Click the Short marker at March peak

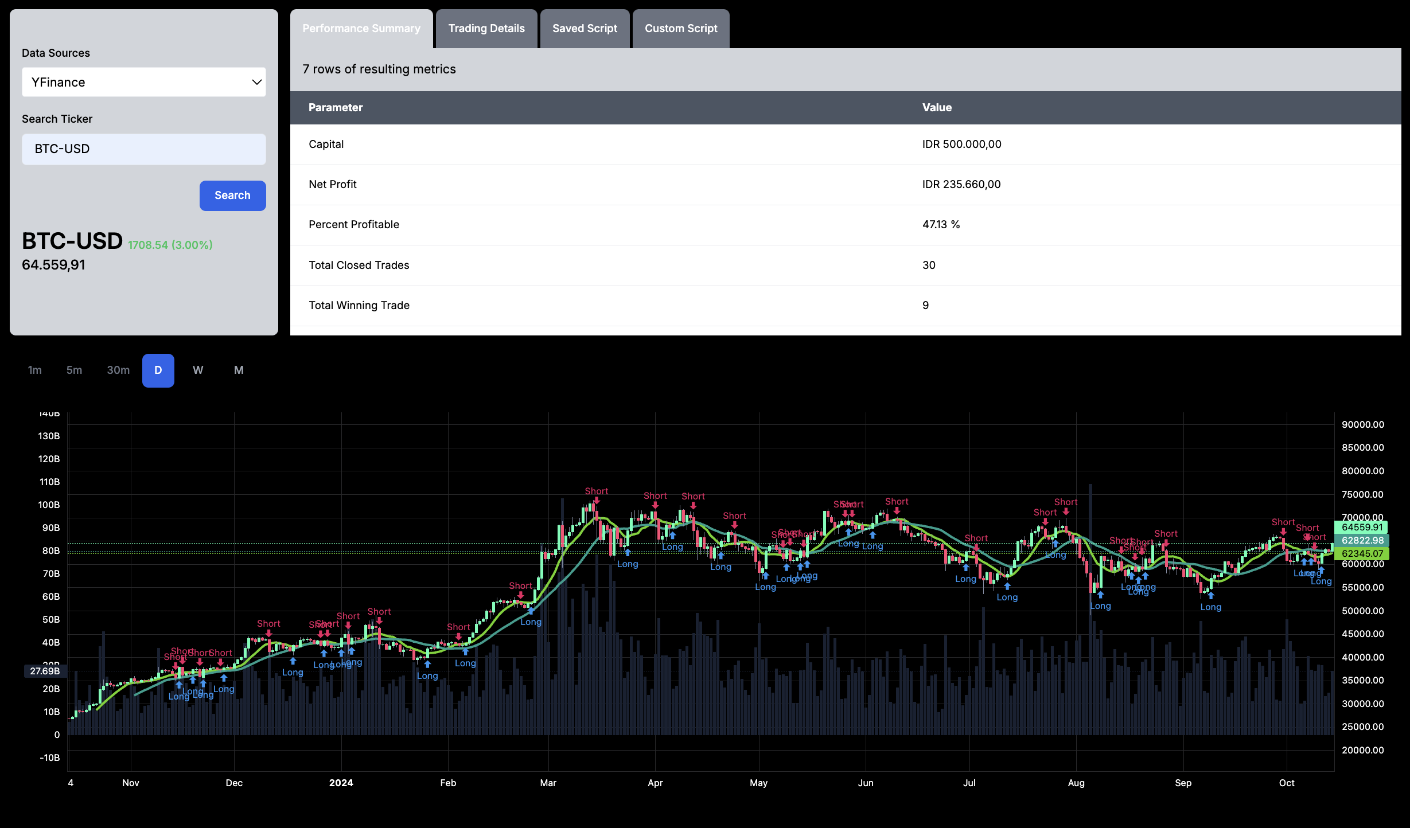[596, 492]
